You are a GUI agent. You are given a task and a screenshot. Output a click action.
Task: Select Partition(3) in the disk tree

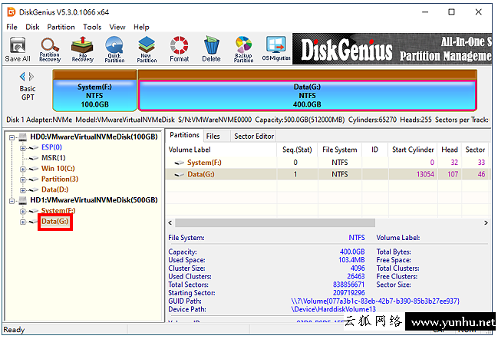(x=60, y=179)
